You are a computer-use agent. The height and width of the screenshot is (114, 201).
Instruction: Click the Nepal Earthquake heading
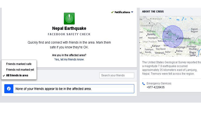click(x=69, y=28)
